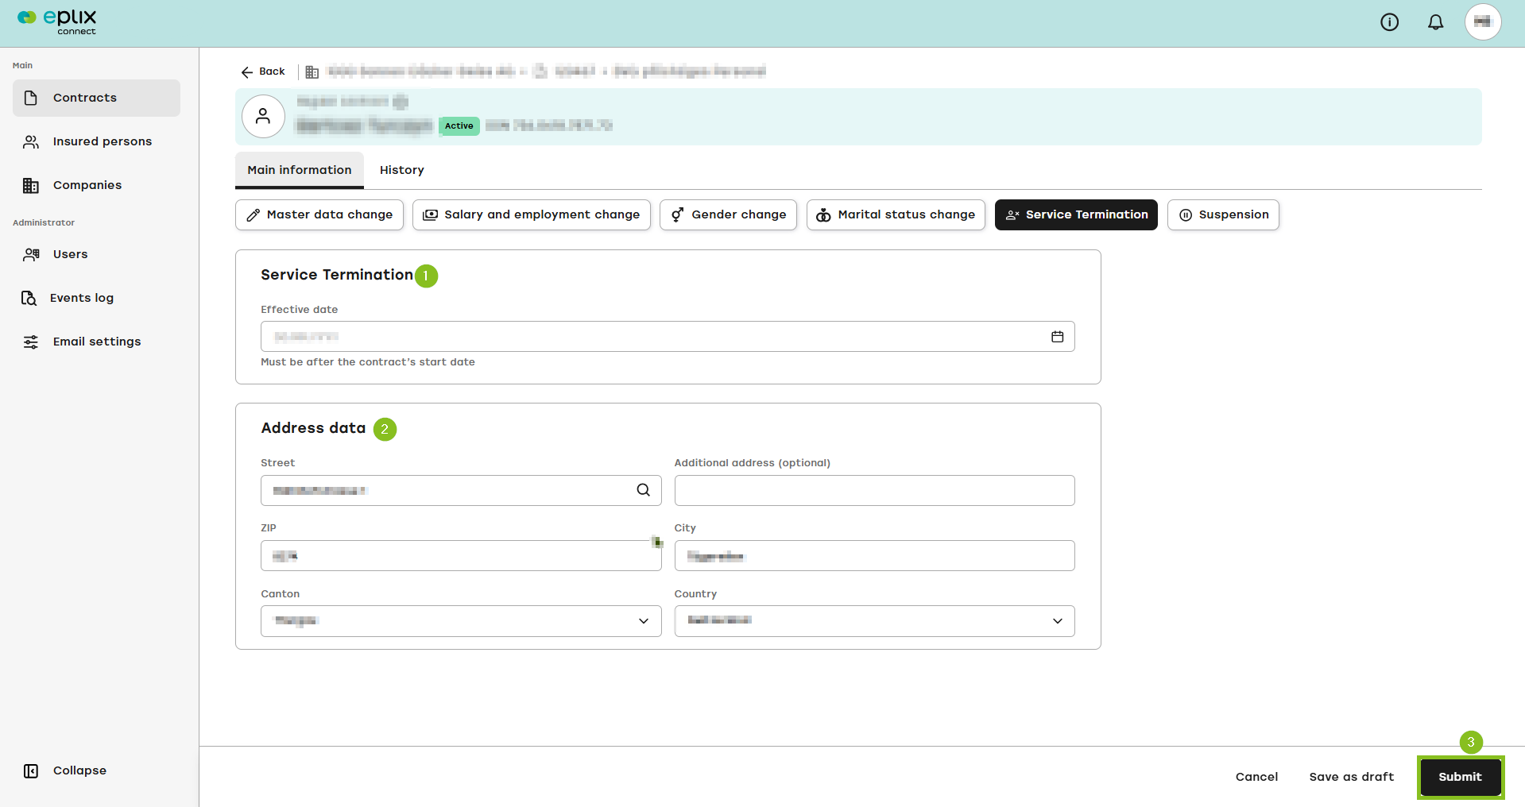Click the Collapse sidebar icon
The image size is (1525, 807).
pyautogui.click(x=31, y=770)
